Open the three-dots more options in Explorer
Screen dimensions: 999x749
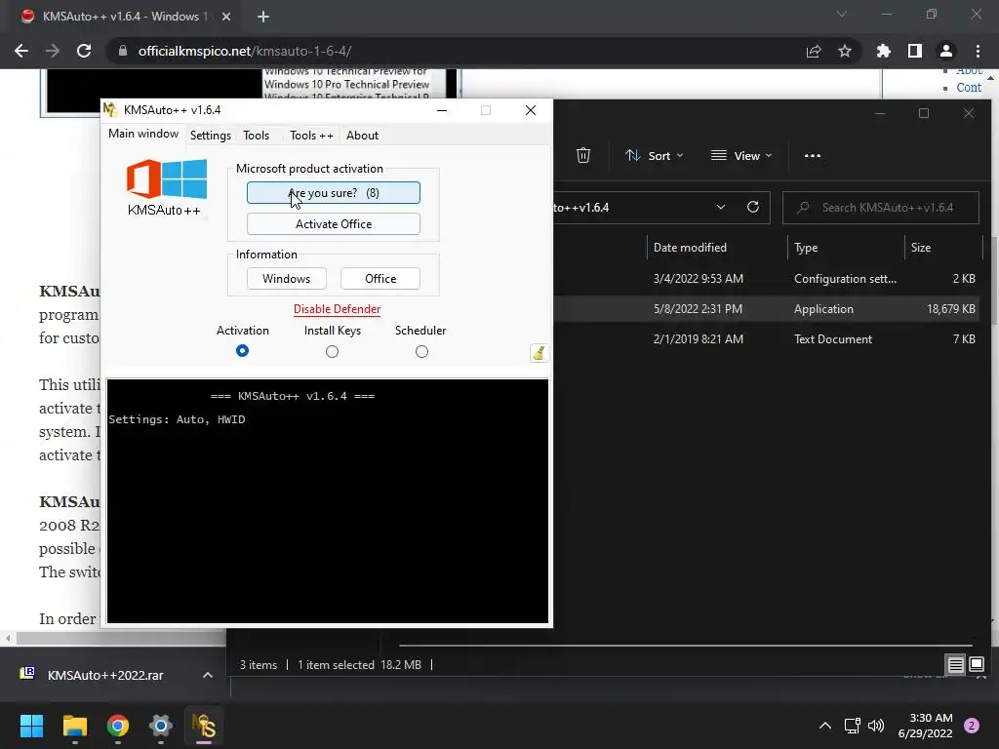click(x=813, y=155)
